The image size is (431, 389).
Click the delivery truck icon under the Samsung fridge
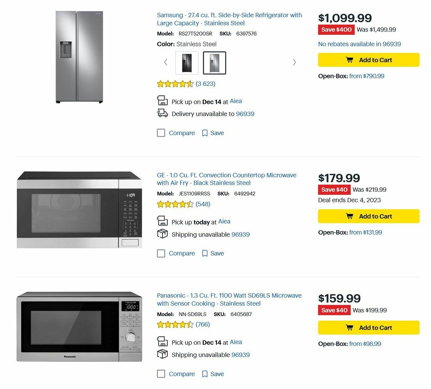(x=163, y=114)
